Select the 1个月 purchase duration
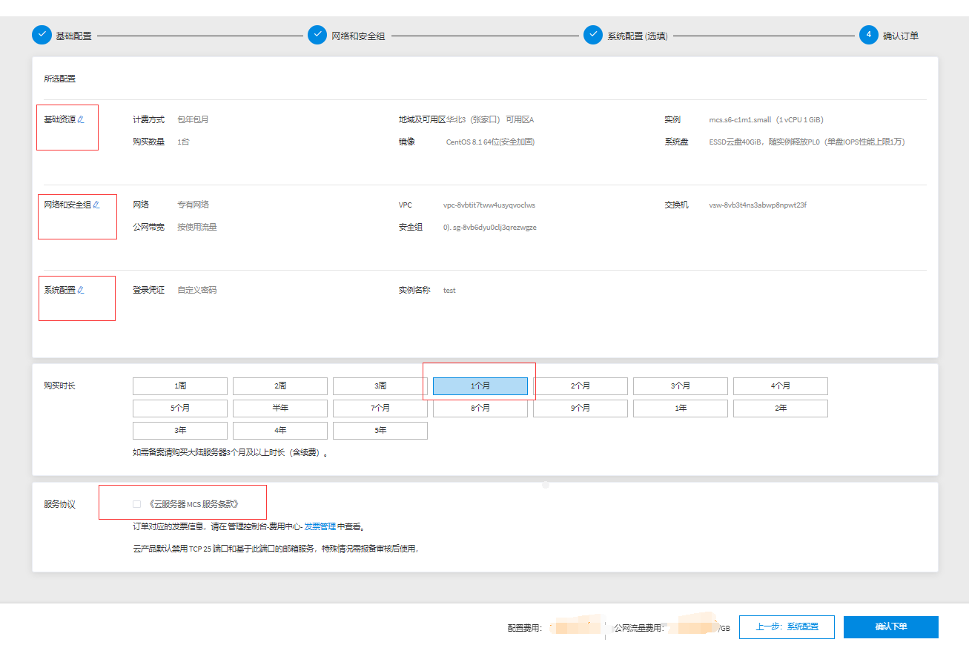 click(480, 386)
